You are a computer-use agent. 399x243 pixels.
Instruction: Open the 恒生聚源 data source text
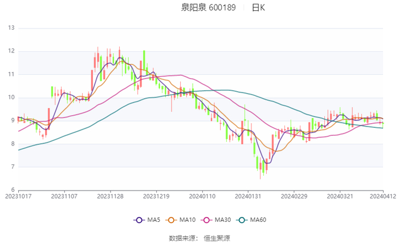tap(217, 237)
